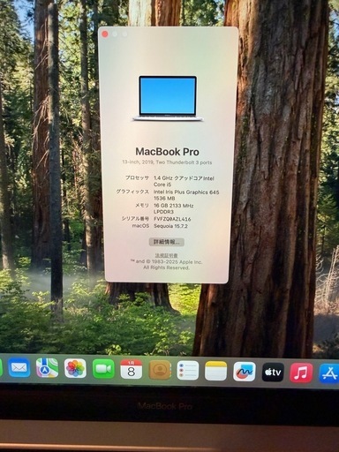Launch Maps from the Dock

tap(47, 368)
